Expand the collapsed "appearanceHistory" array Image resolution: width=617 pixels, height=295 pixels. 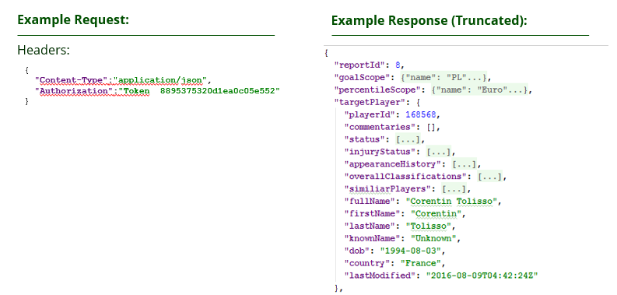click(465, 163)
